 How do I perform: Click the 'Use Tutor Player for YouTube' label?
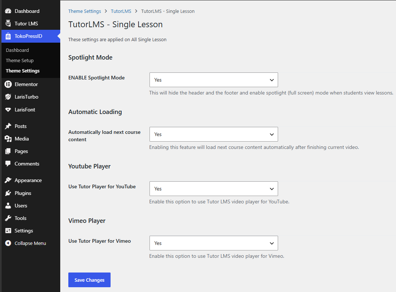102,186
